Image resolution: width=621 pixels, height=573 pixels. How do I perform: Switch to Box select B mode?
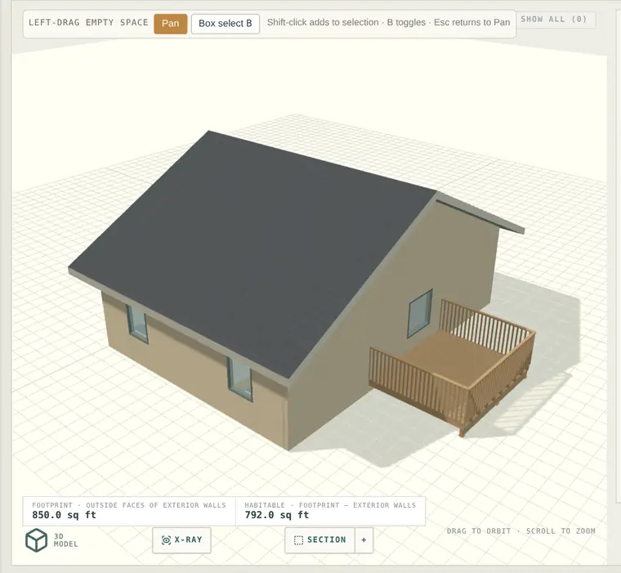point(226,24)
